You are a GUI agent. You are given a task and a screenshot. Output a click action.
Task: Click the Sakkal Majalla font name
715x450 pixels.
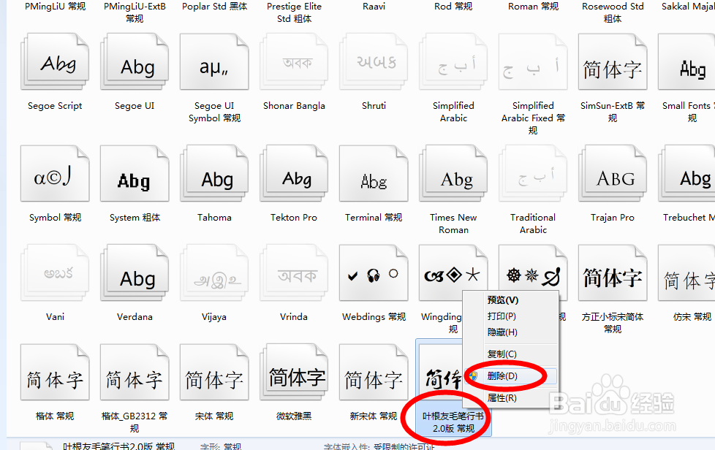click(x=688, y=7)
